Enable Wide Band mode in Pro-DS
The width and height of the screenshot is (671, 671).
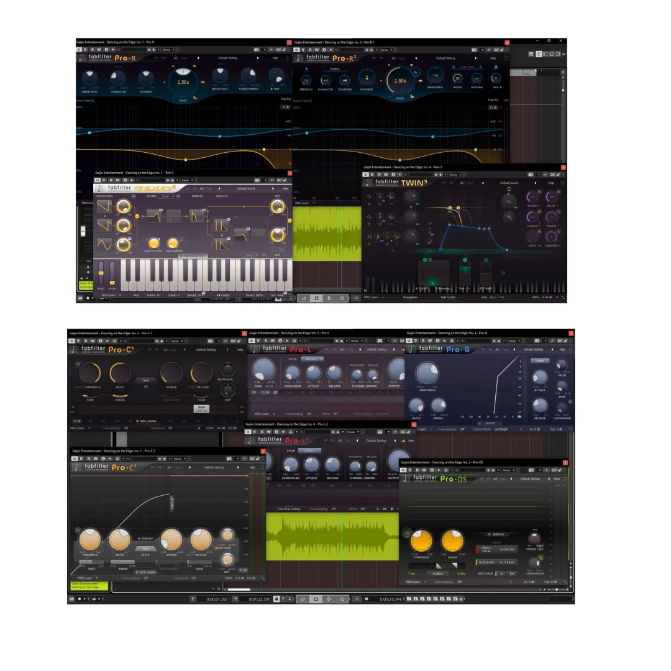coord(486,562)
